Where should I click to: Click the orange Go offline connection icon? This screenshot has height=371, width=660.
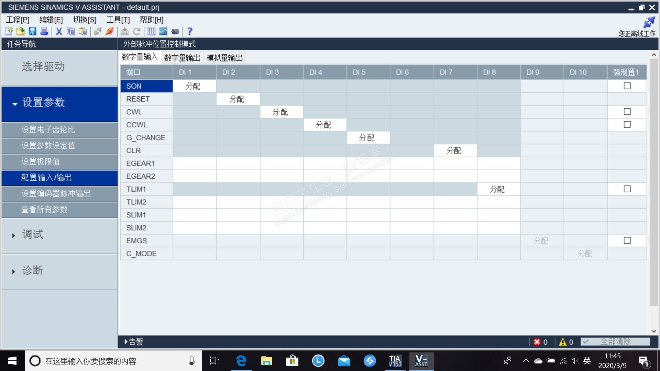[x=110, y=32]
